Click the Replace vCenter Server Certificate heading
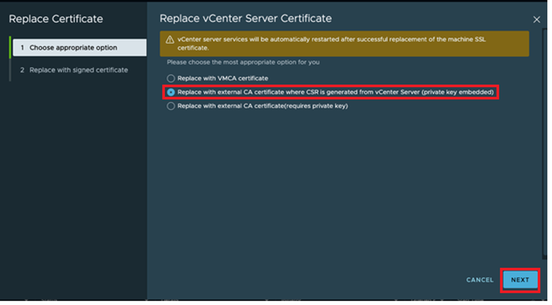This screenshot has width=552, height=305. (246, 19)
